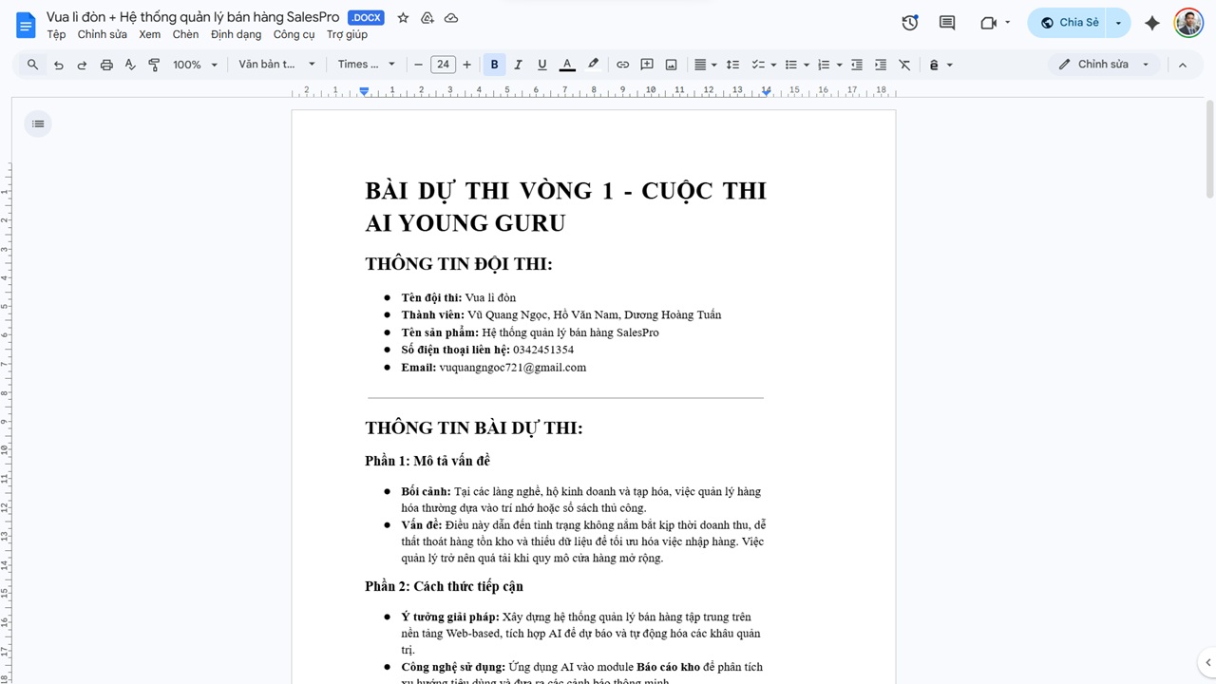
Task: Click the Insert image icon
Action: [671, 65]
